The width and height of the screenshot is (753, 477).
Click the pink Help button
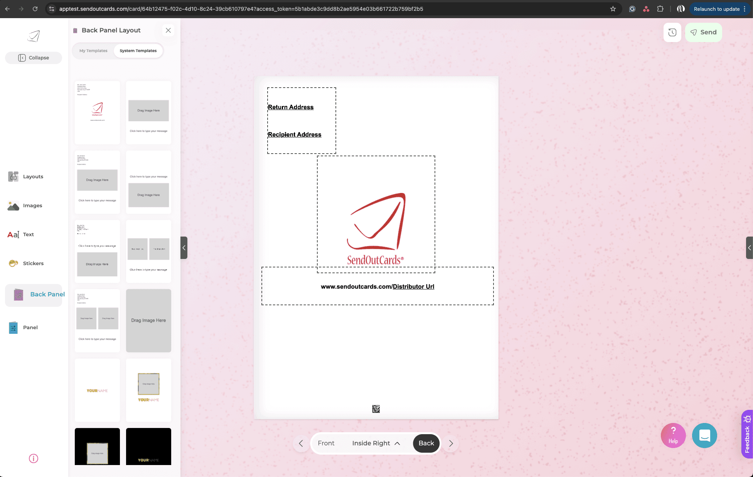[673, 435]
